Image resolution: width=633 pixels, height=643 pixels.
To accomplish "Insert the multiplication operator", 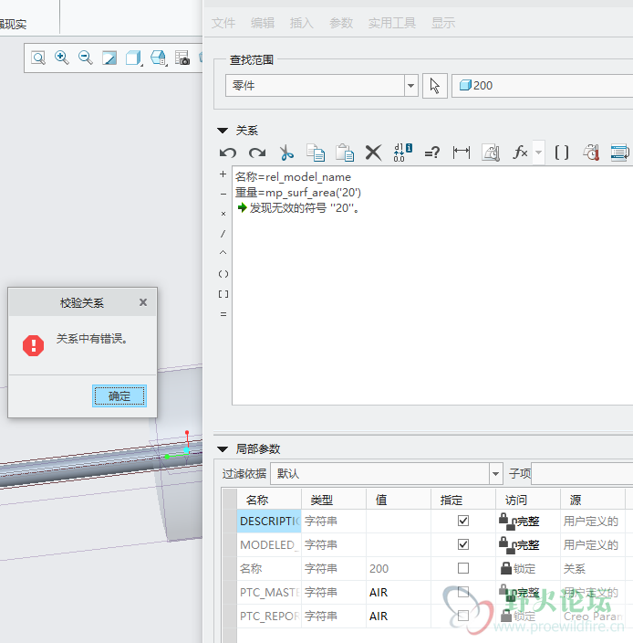I will click(223, 214).
